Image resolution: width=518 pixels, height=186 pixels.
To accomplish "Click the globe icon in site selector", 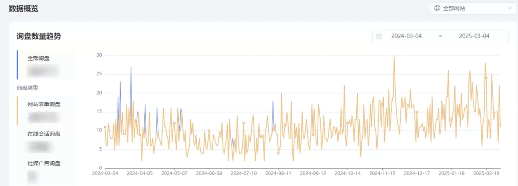I will (437, 8).
